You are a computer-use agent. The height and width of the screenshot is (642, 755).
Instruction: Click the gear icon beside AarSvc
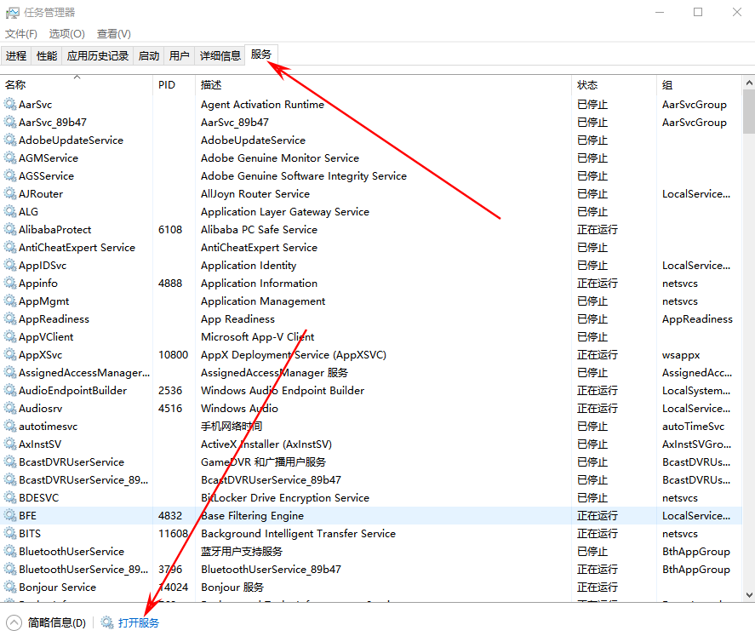(x=10, y=104)
